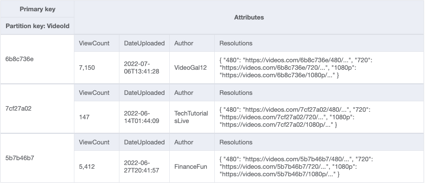Viewport: 425px width, 183px height.
Task: Select the upload date 2022-06-14T01:44:09
Action: tap(142, 117)
